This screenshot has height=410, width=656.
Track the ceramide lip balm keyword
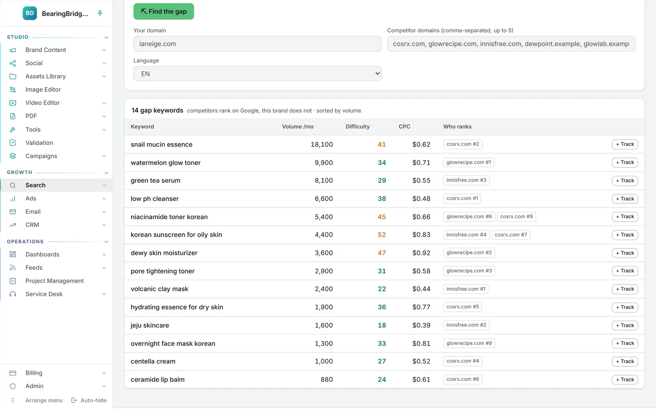pos(625,380)
